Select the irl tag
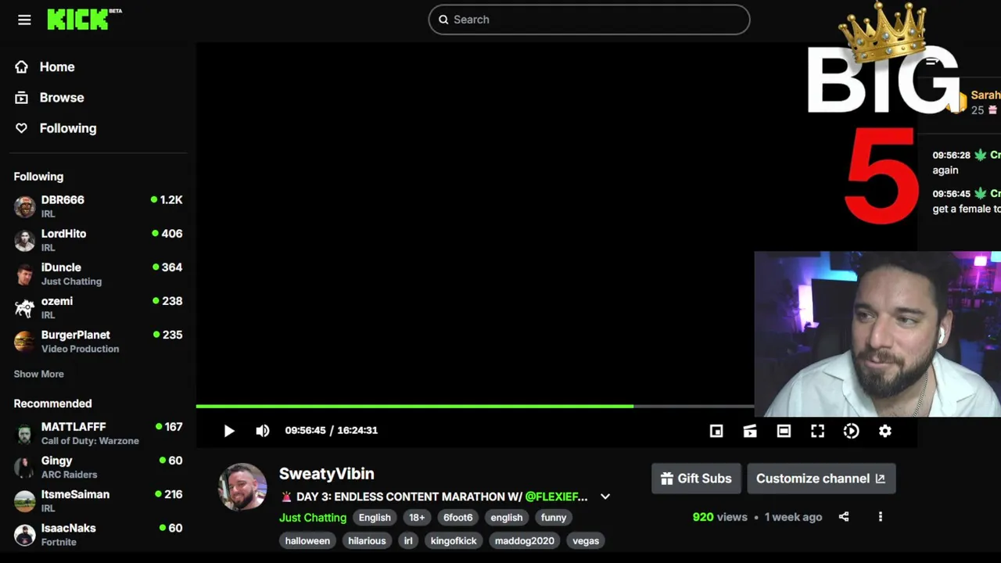The height and width of the screenshot is (563, 1001). 408,541
